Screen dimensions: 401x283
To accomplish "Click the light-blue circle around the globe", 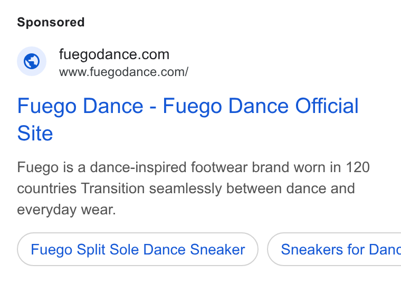I will coord(32,61).
